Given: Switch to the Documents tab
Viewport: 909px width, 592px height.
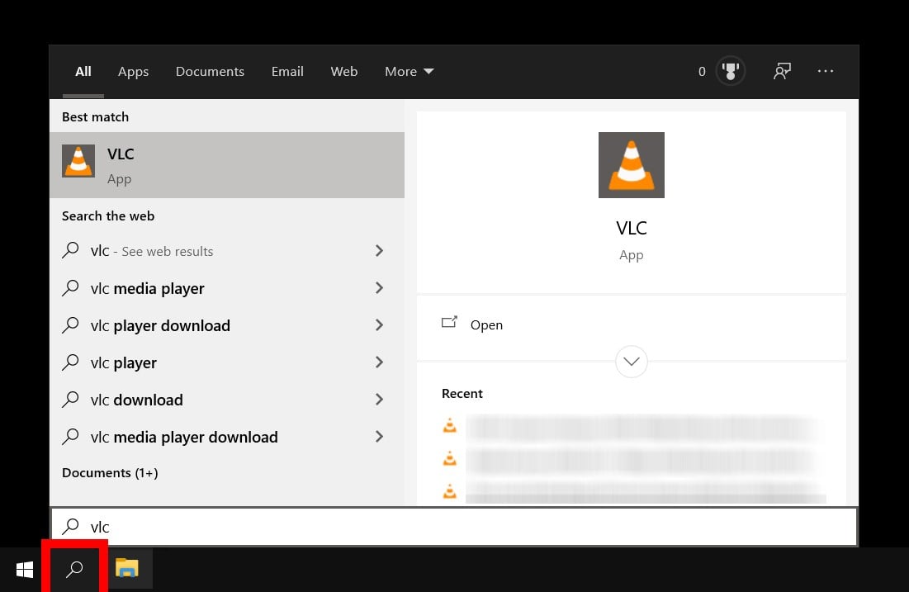Looking at the screenshot, I should pyautogui.click(x=210, y=72).
